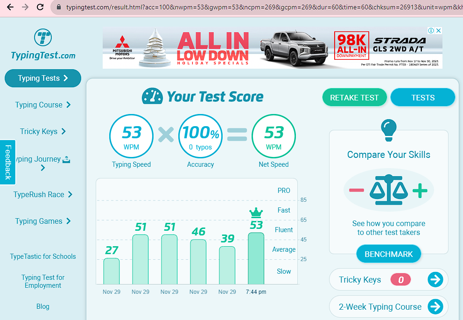Click the Compare Your Skills heading

[389, 155]
